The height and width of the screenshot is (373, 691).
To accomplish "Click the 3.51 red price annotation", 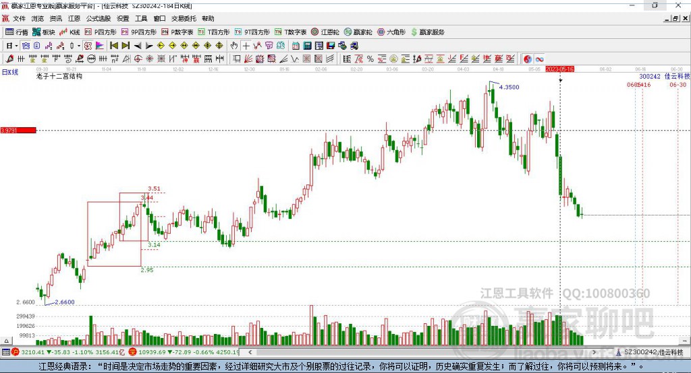I will 155,189.
